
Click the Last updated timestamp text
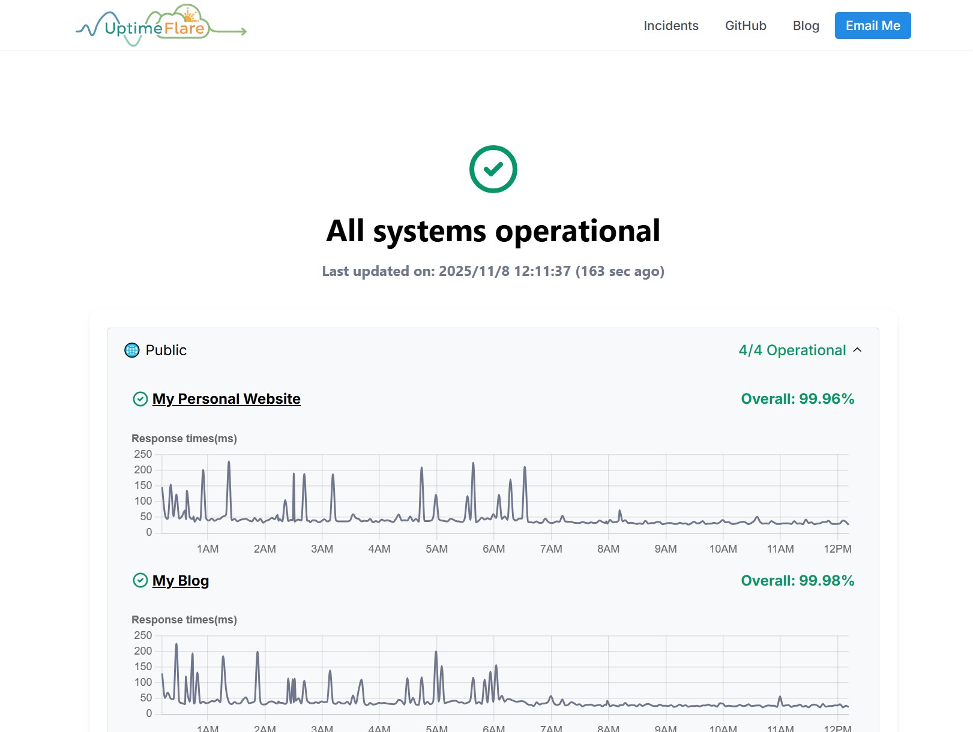(x=493, y=271)
